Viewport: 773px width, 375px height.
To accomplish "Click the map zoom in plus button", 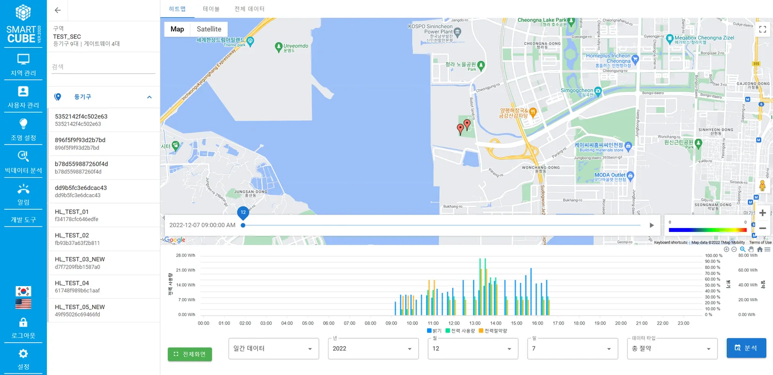I will 762,213.
